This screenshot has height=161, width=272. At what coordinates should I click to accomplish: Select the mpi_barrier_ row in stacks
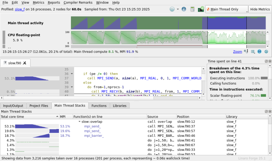coord(94,136)
